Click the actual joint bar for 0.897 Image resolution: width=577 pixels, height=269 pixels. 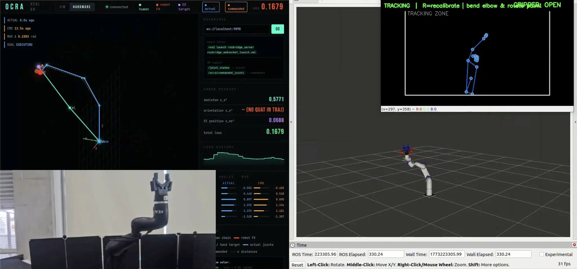click(228, 199)
